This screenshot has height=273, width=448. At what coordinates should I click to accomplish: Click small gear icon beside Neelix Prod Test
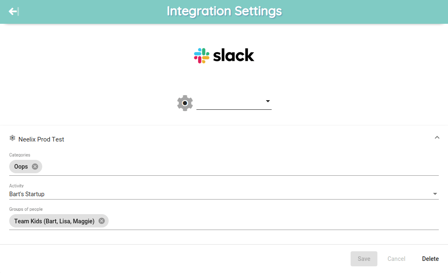click(x=12, y=138)
